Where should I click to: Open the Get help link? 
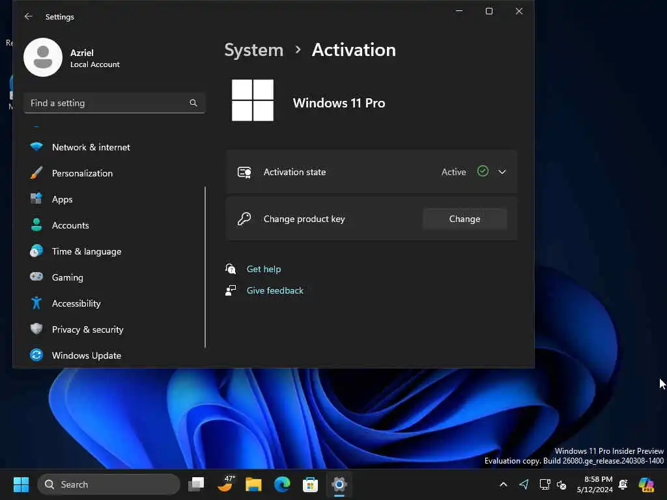tap(264, 269)
